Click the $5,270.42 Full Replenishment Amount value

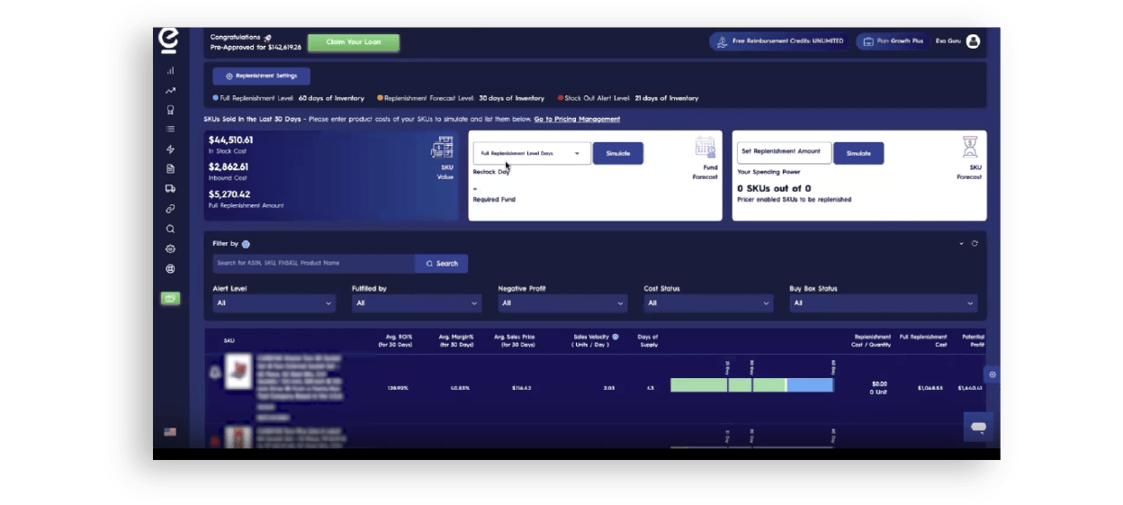229,194
